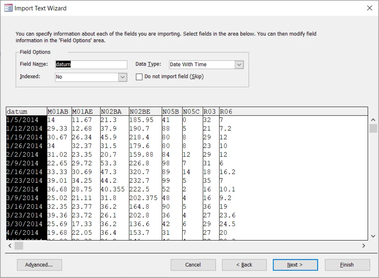Open the Indexed dropdown
This screenshot has height=278, width=379.
coord(122,77)
